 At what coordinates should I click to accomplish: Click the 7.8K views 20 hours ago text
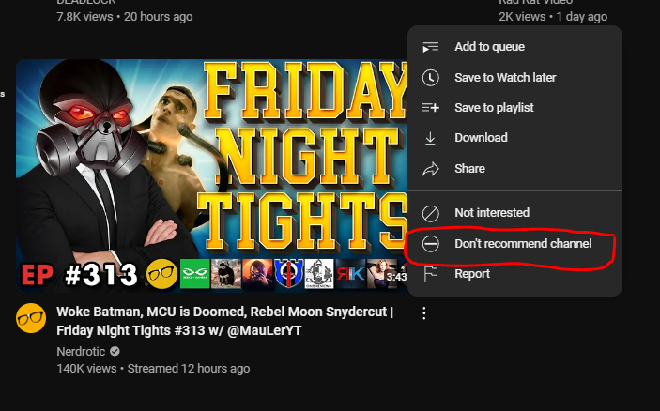pos(125,17)
